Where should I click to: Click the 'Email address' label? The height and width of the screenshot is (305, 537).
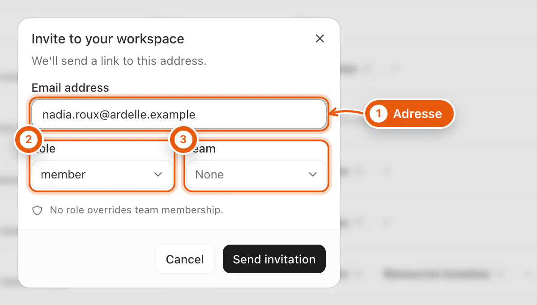pos(70,88)
